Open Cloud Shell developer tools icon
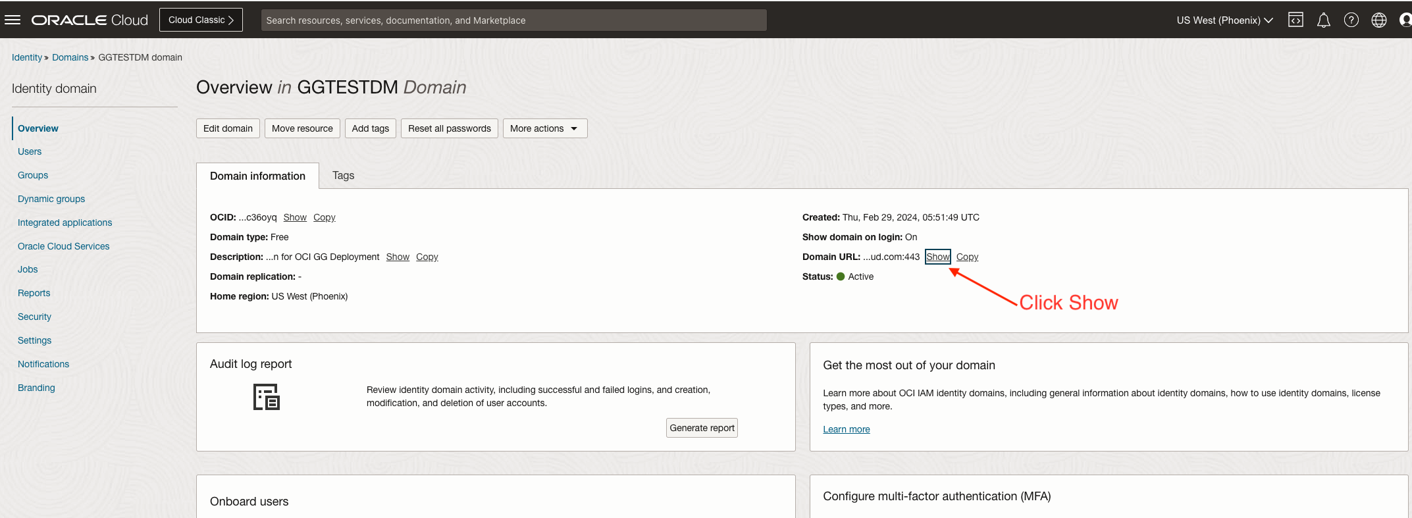The height and width of the screenshot is (518, 1412). (x=1295, y=20)
